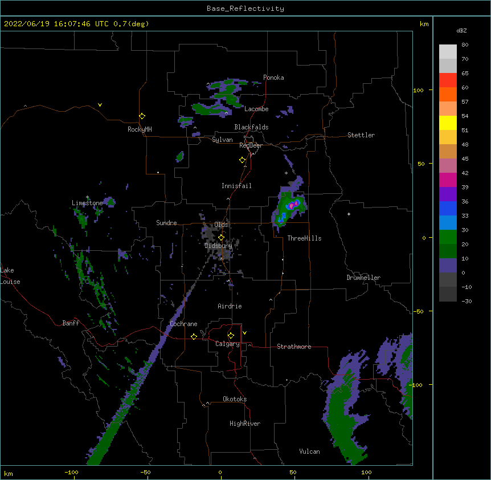Image resolution: width=491 pixels, height=480 pixels.
Task: Click the Sylvan label
Action: (x=222, y=140)
